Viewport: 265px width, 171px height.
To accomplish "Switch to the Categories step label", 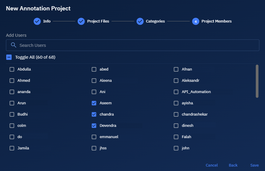I will pyautogui.click(x=155, y=21).
